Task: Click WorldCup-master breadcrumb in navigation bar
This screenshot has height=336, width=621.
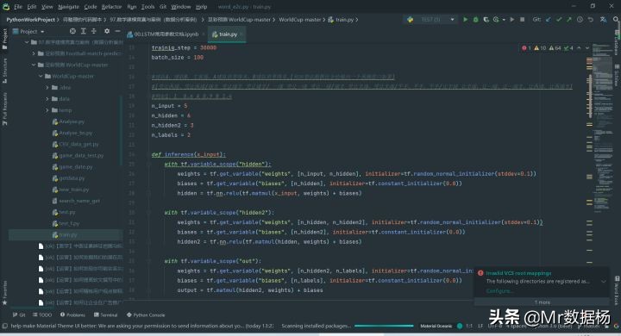Action: pyautogui.click(x=300, y=20)
